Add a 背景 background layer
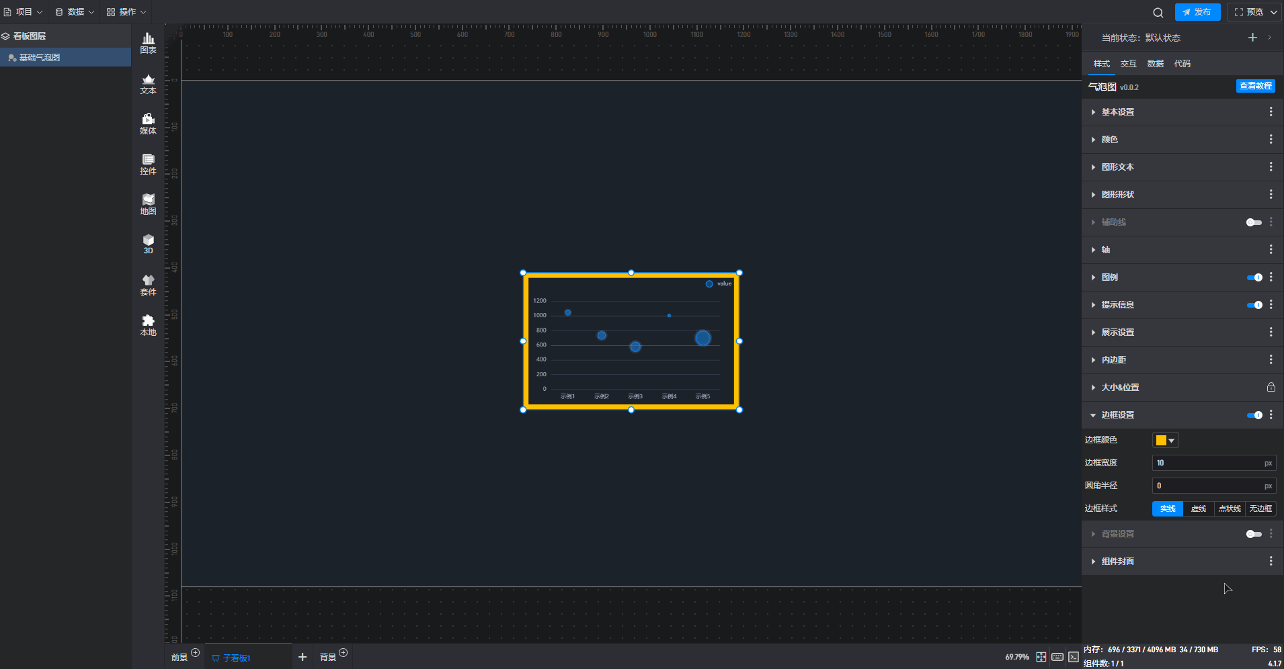 [344, 653]
